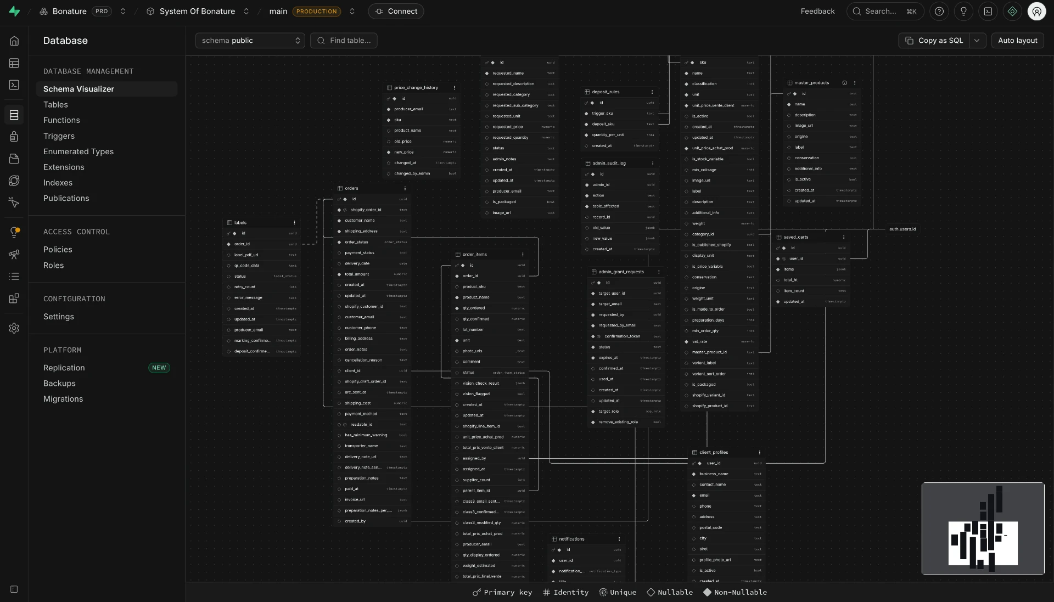Open the Authentication lock sidebar icon
This screenshot has width=1054, height=602.
click(14, 137)
